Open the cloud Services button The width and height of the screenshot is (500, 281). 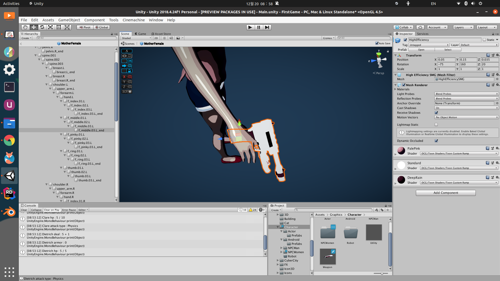420,27
